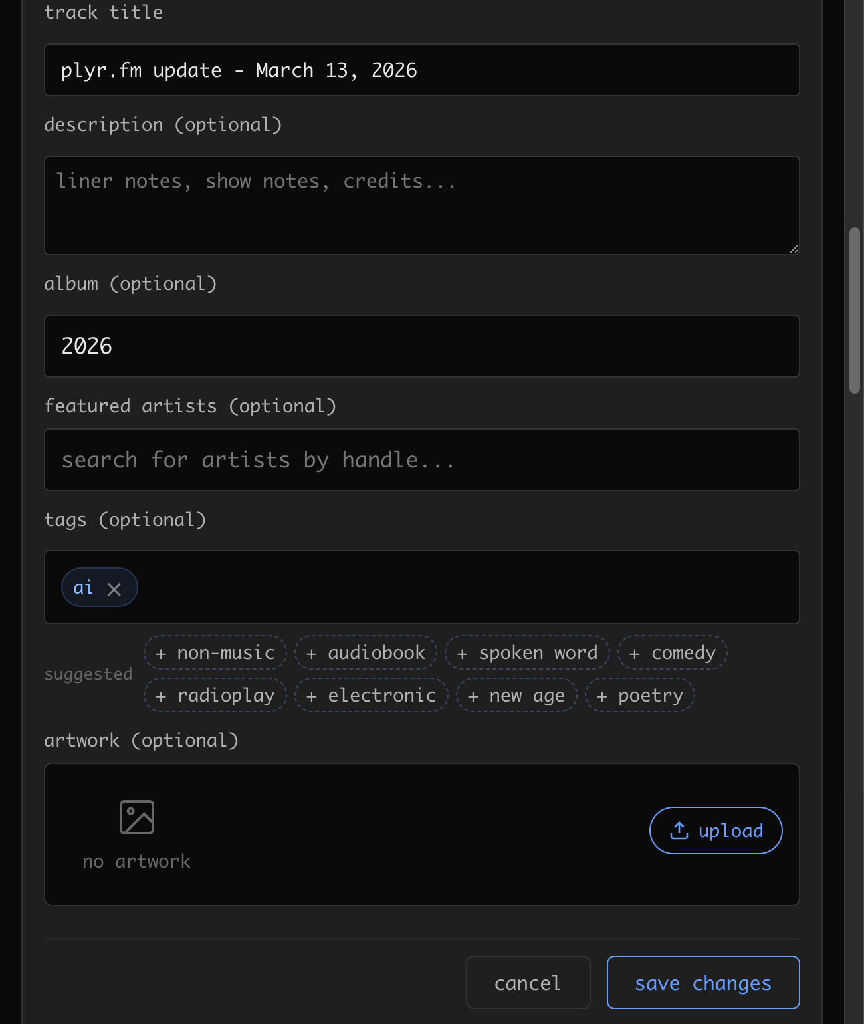Click the featured artists search box
Image resolution: width=864 pixels, height=1024 pixels.
(421, 459)
